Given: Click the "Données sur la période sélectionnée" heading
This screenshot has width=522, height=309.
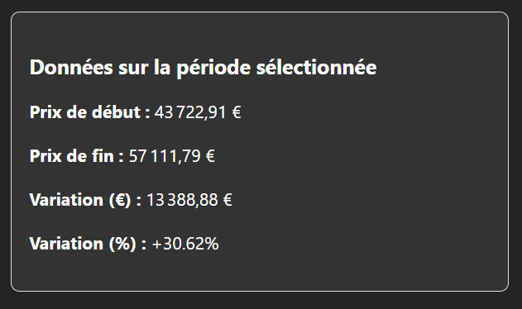Looking at the screenshot, I should (x=203, y=68).
